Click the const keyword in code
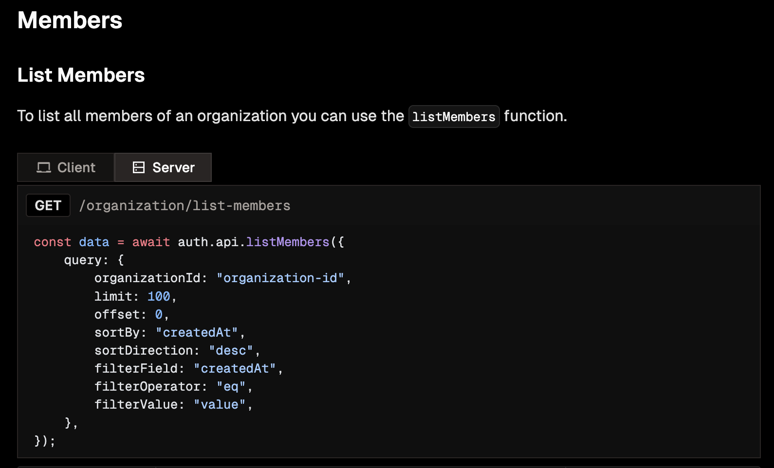 pyautogui.click(x=53, y=242)
